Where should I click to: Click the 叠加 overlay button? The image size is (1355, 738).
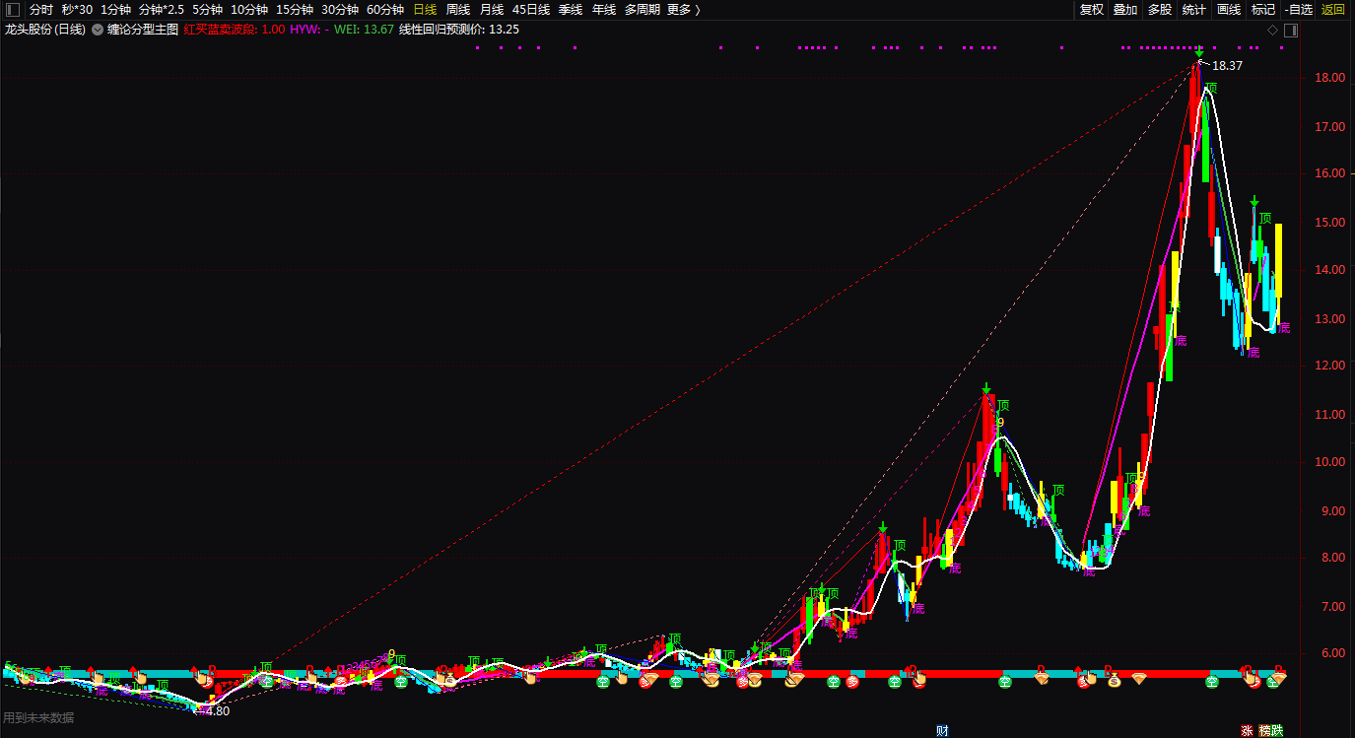(1125, 10)
